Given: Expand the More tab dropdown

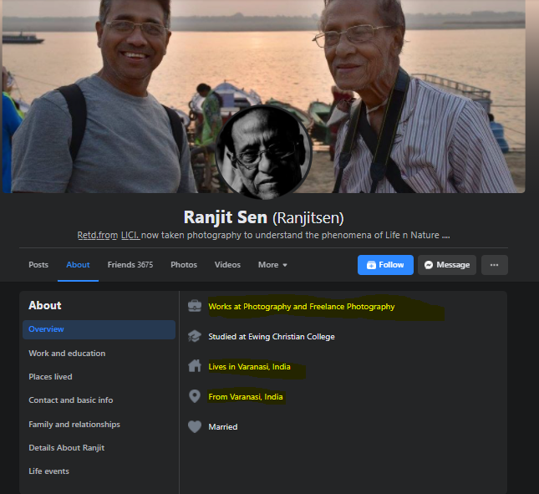Looking at the screenshot, I should (272, 265).
